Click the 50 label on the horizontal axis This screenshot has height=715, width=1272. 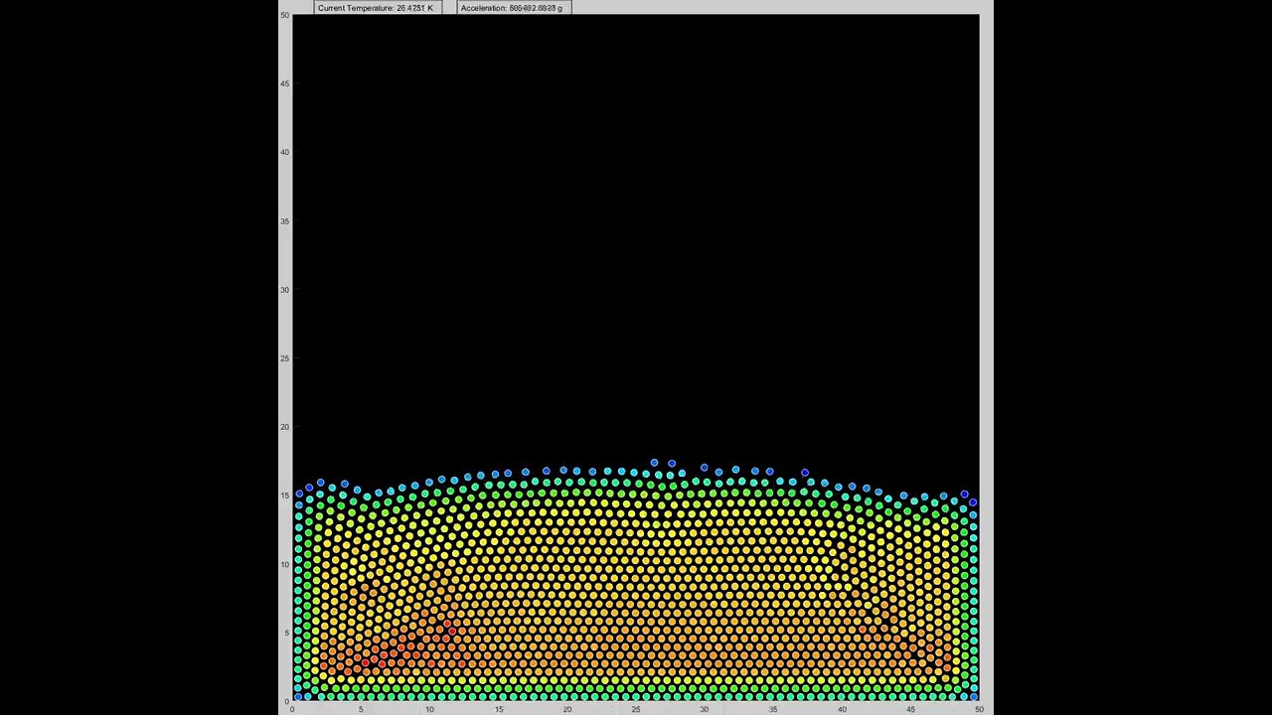(979, 709)
